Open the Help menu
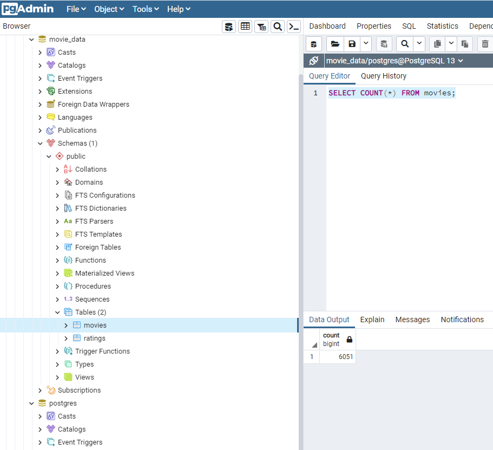Image resolution: width=493 pixels, height=450 pixels. [x=179, y=9]
